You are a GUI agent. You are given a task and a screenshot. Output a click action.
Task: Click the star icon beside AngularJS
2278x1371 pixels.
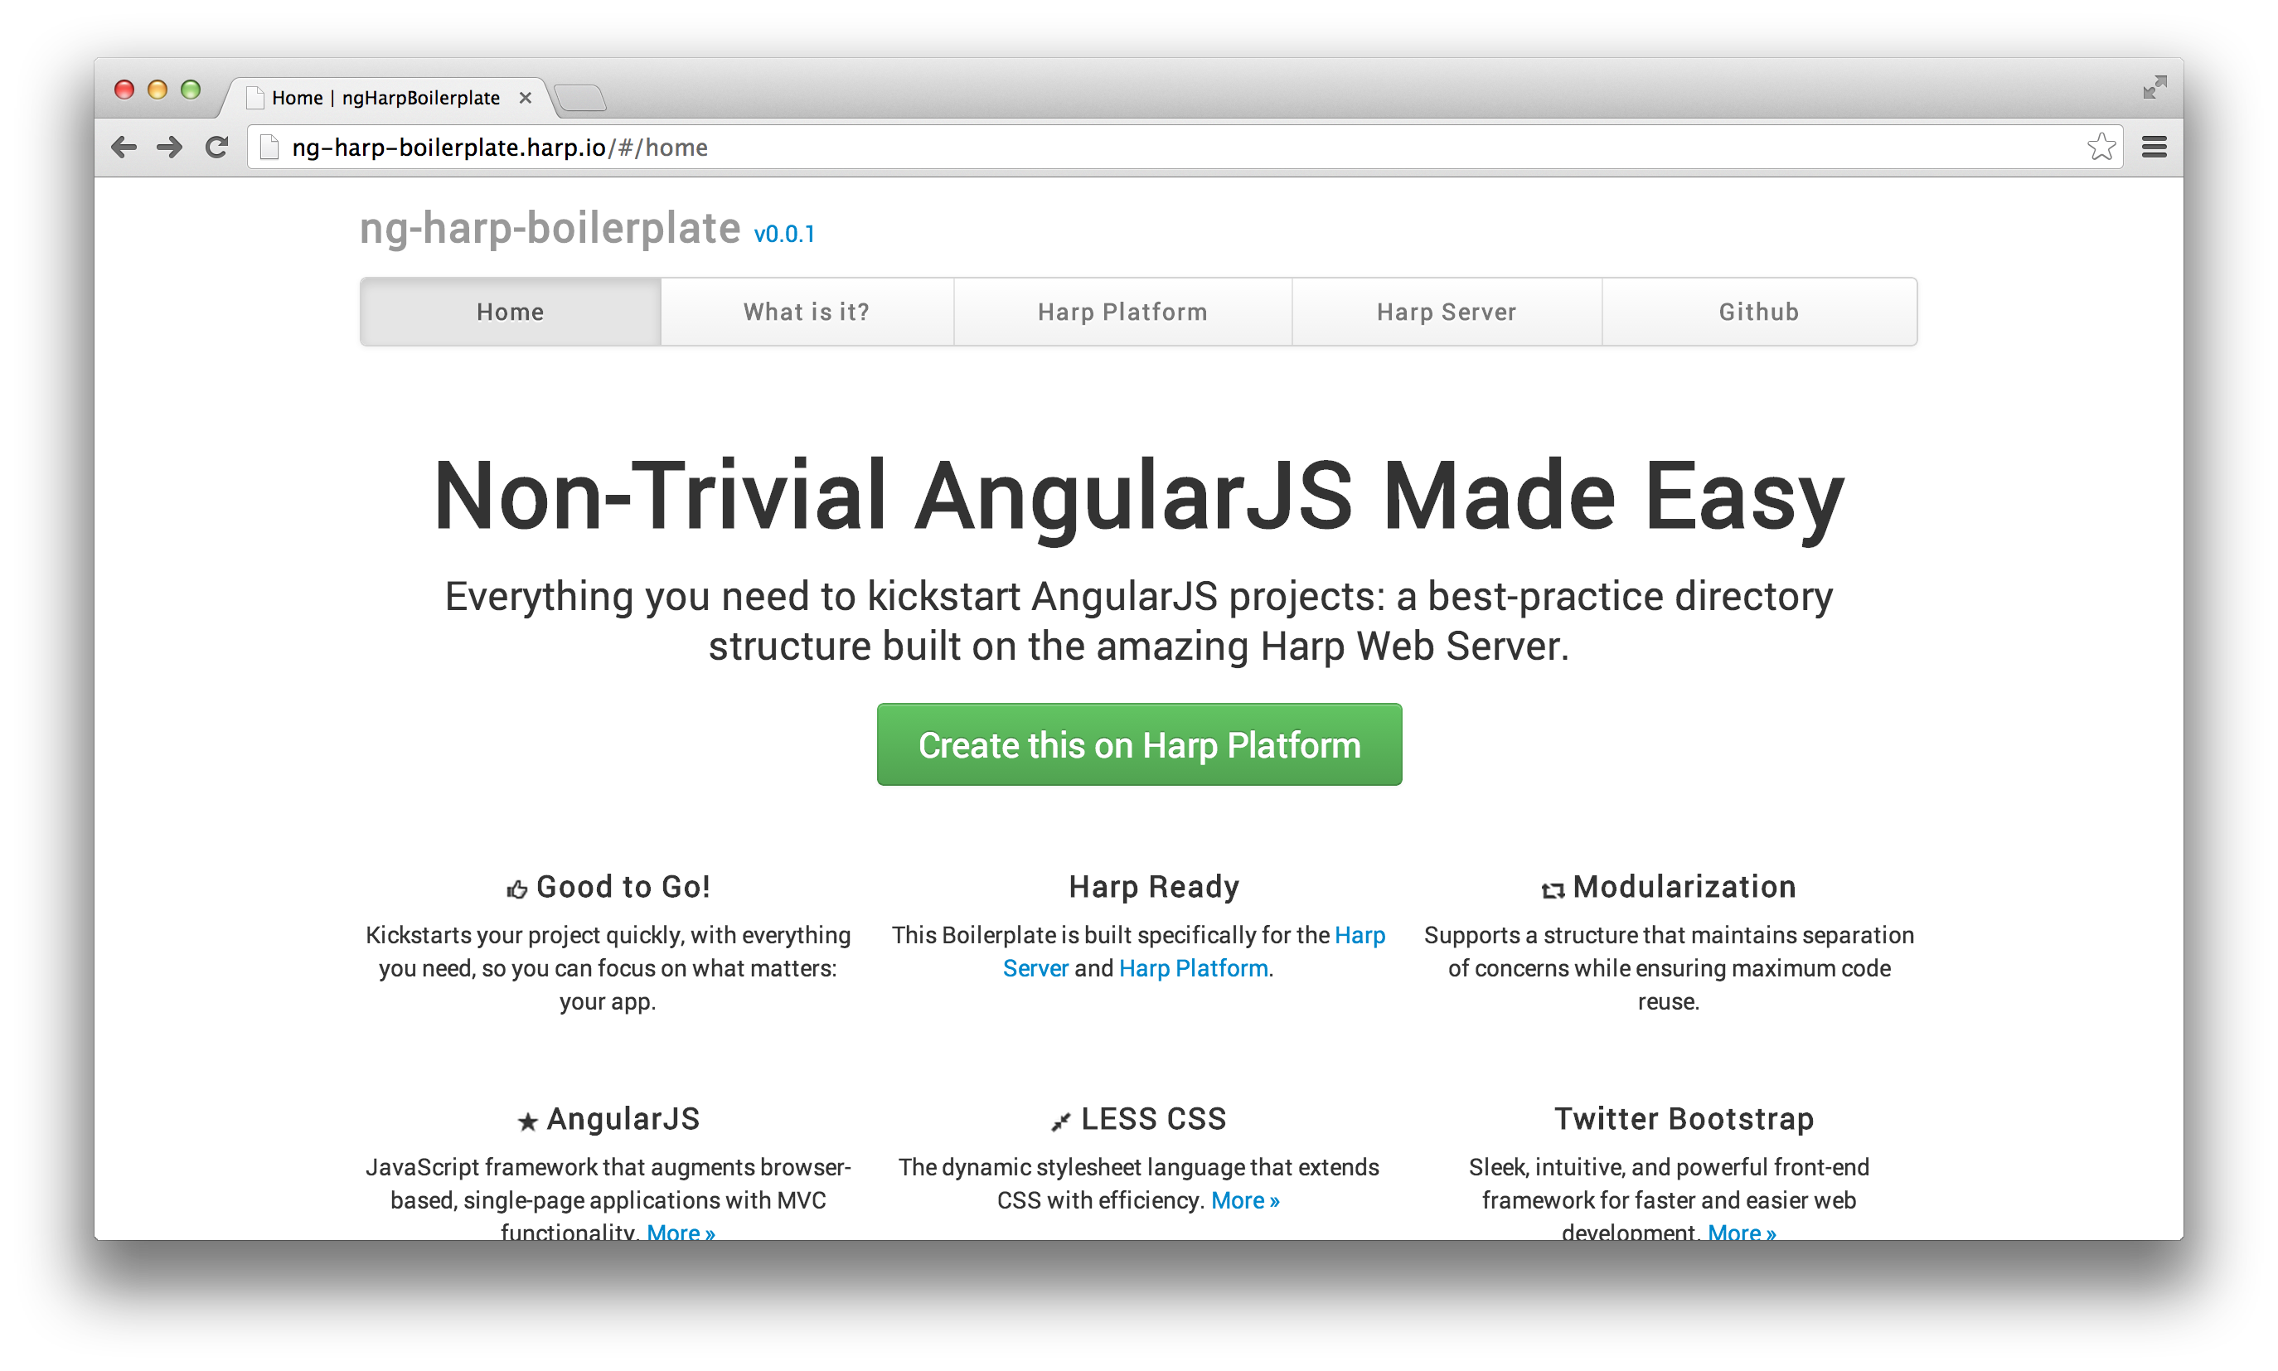[x=527, y=1122]
